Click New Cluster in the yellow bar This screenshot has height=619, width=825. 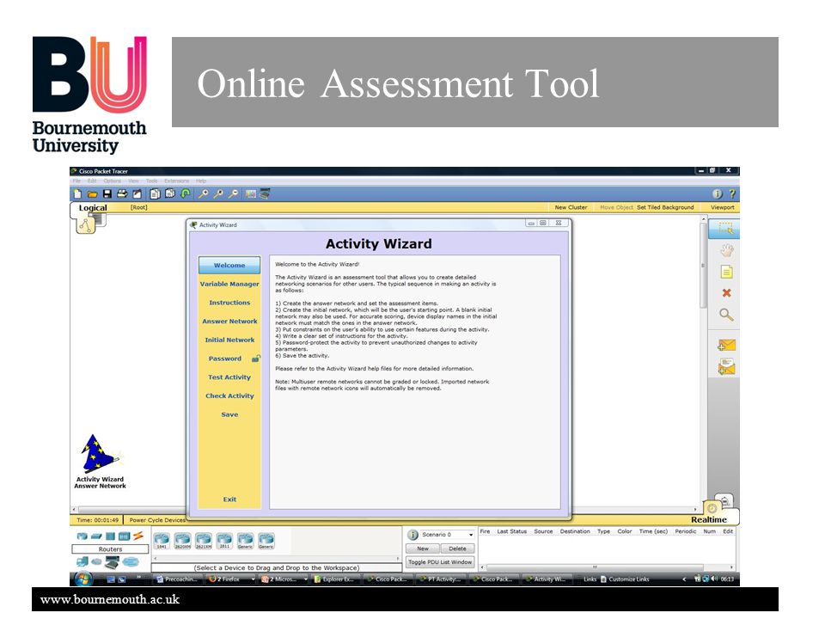571,207
